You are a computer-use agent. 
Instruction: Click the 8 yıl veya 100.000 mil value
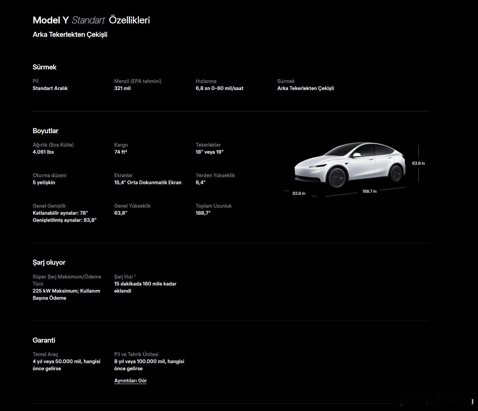[x=149, y=365]
